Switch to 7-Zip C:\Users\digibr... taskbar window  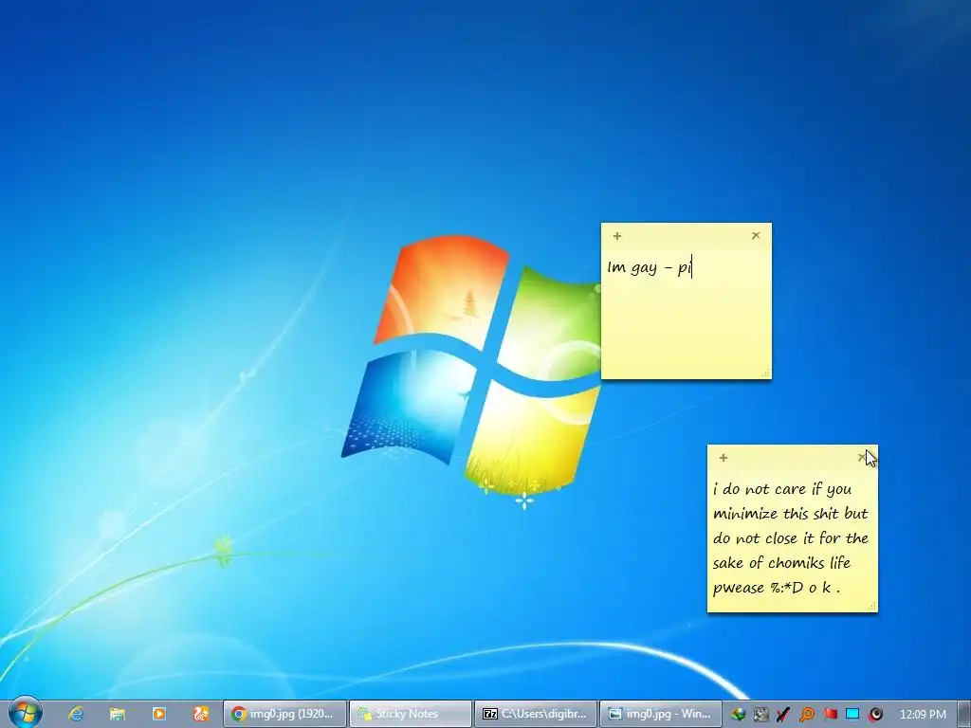(535, 714)
